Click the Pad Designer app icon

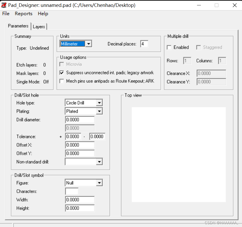pos(4,5)
